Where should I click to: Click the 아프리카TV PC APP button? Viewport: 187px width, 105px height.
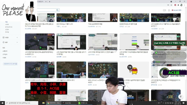tap(10, 64)
